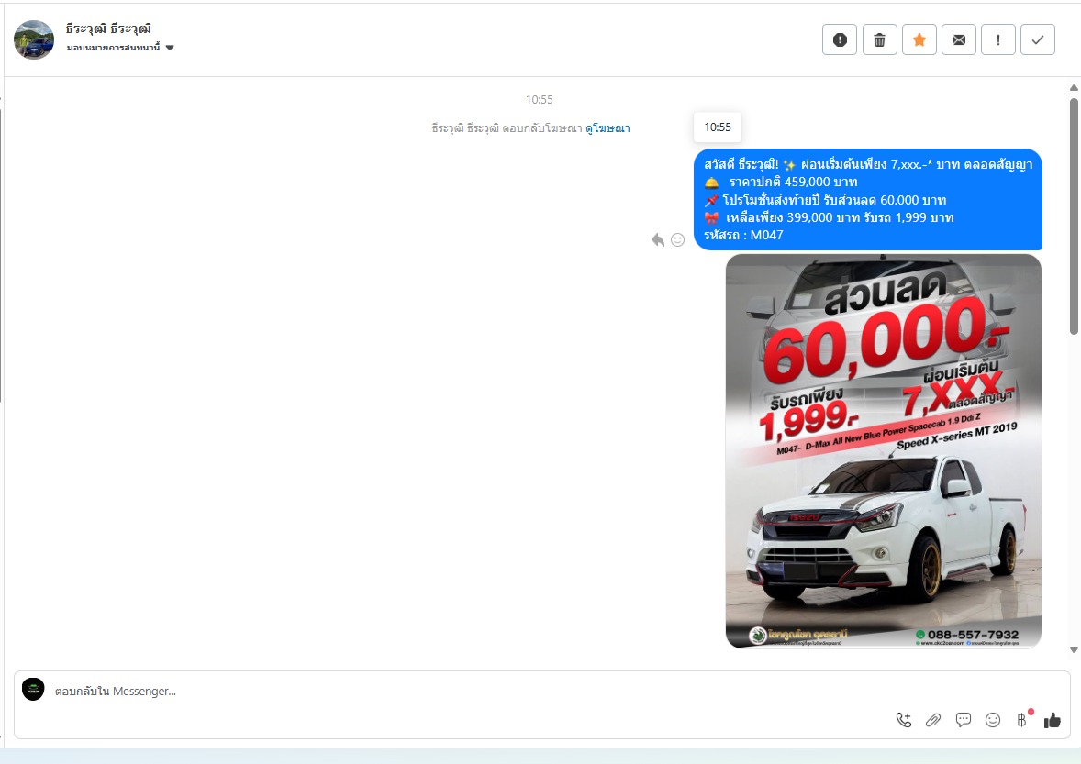Open saved replies speech bubble icon
The width and height of the screenshot is (1081, 764).
[x=964, y=720]
